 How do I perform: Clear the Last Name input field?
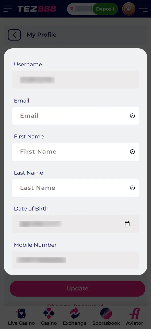(x=132, y=188)
